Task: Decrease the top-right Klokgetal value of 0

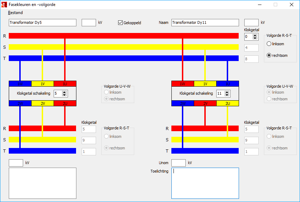Action: [255, 38]
